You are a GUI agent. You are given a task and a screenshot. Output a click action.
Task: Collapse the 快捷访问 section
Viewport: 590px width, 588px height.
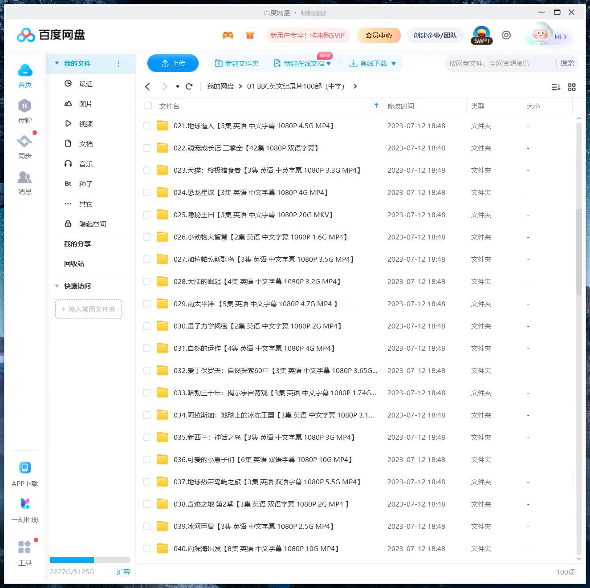[57, 286]
